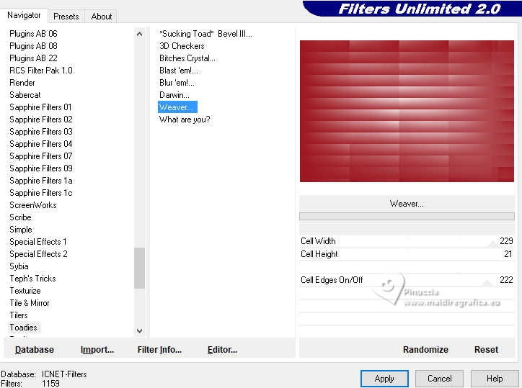Adjust the Cell Width slider
Image resolution: width=522 pixels, height=388 pixels.
tap(407, 241)
